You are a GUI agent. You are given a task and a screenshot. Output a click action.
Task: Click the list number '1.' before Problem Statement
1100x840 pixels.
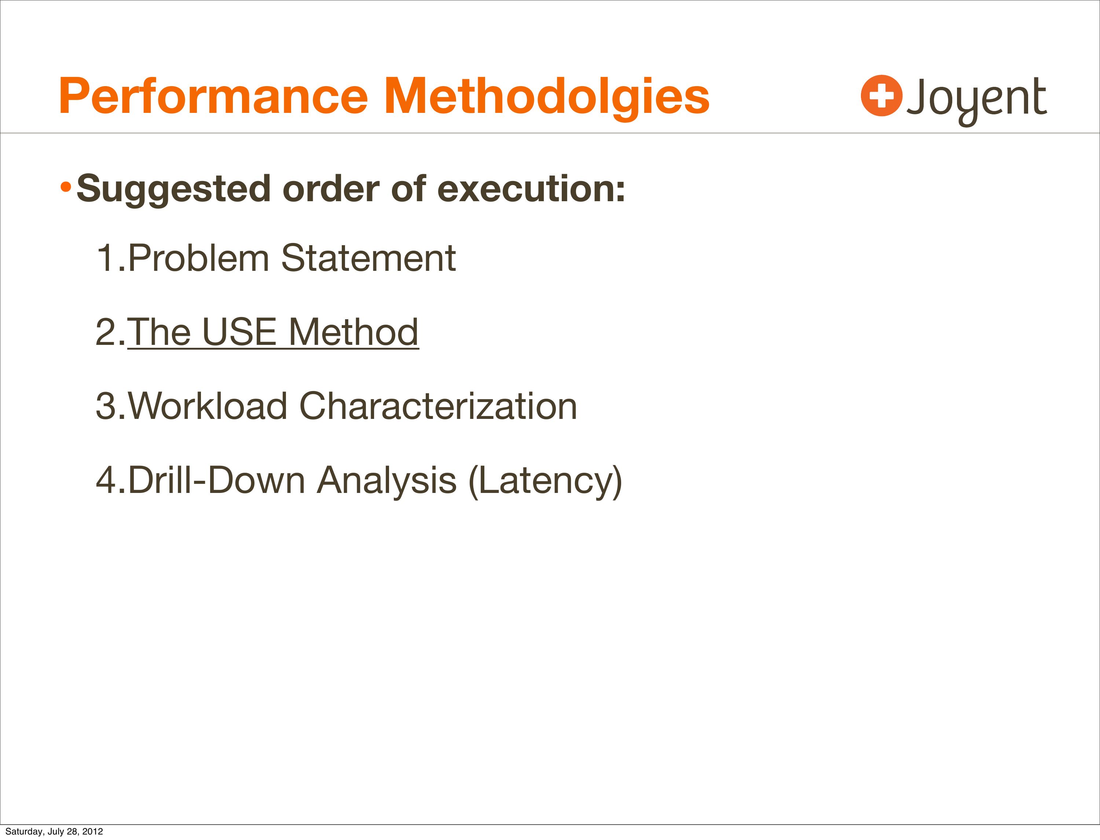point(110,258)
